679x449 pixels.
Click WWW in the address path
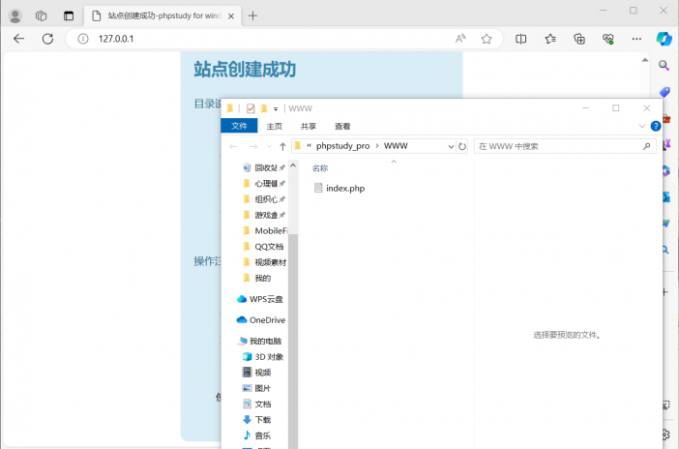[x=396, y=146]
